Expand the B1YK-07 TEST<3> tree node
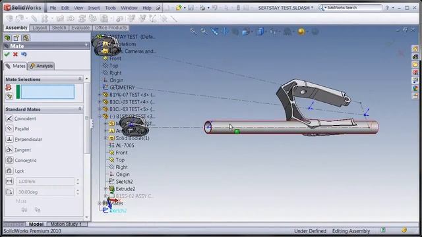The width and height of the screenshot is (422, 237). tap(100, 95)
